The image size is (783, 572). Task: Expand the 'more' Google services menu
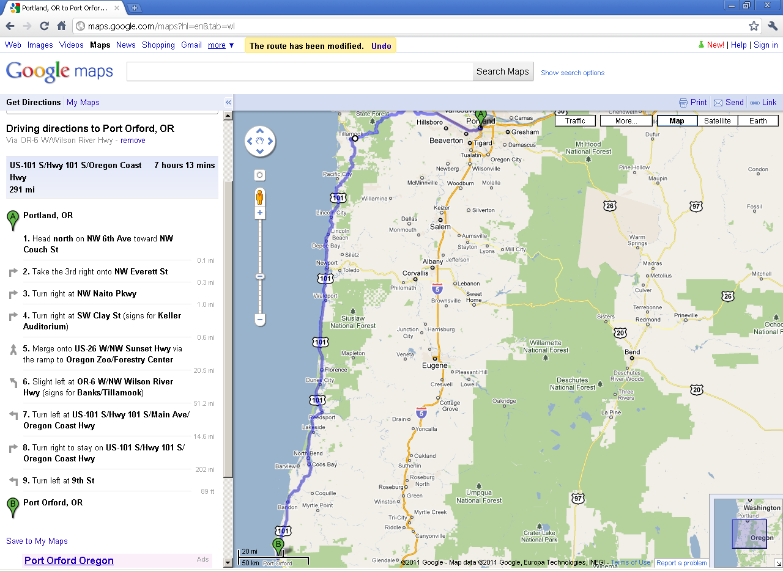(221, 45)
